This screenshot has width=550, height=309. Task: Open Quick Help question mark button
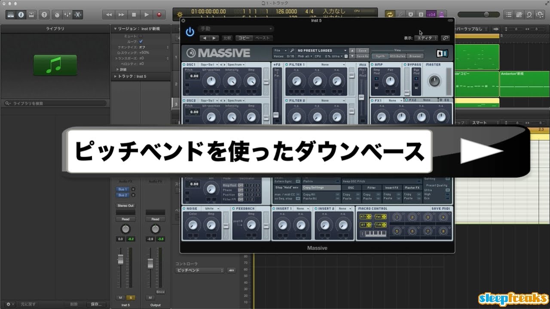pyautogui.click(x=44, y=14)
